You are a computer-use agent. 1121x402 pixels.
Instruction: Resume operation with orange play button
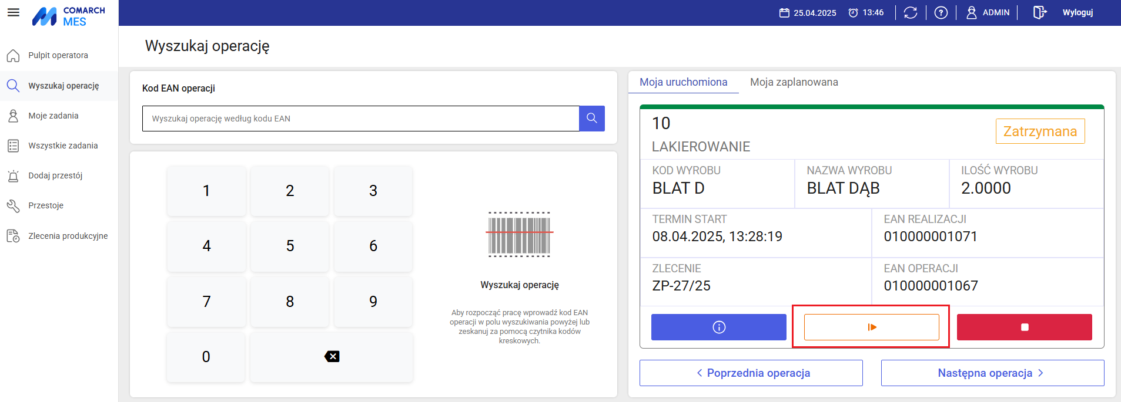pyautogui.click(x=871, y=327)
